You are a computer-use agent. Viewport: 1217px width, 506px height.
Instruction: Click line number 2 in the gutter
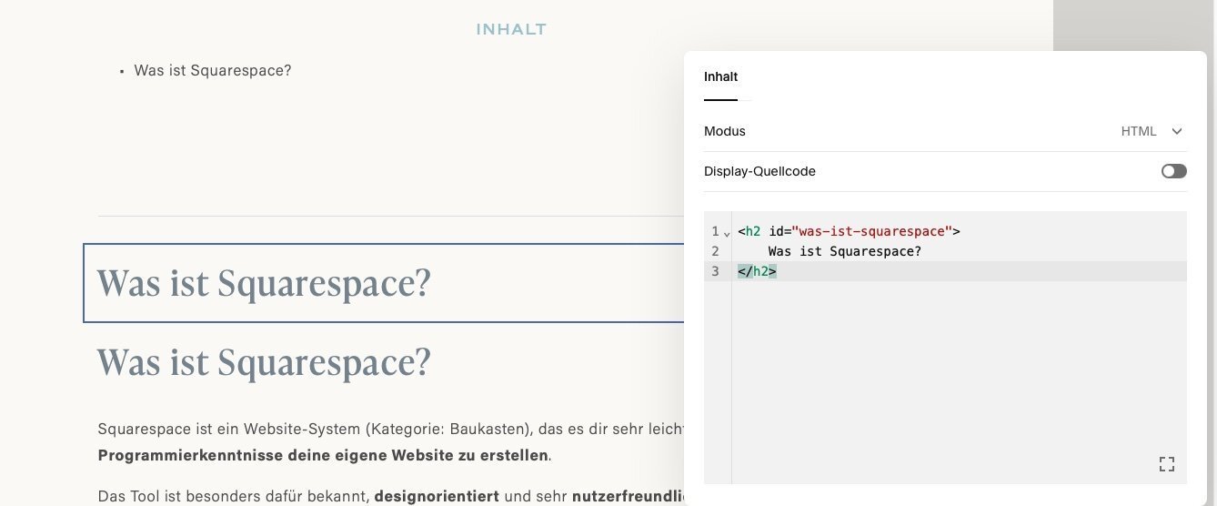coord(715,251)
